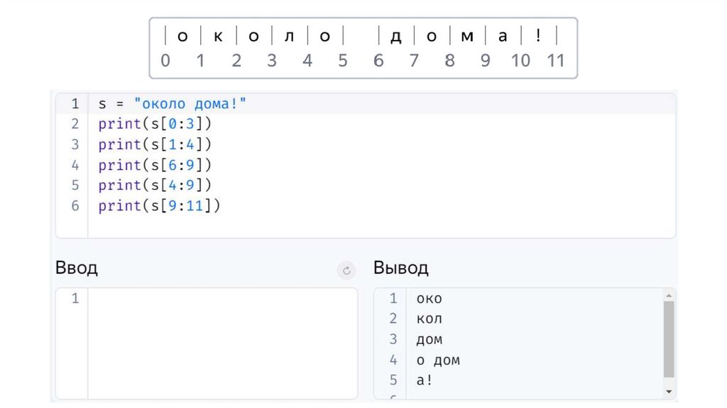Click the print(s[4:9]) code line

pos(155,185)
